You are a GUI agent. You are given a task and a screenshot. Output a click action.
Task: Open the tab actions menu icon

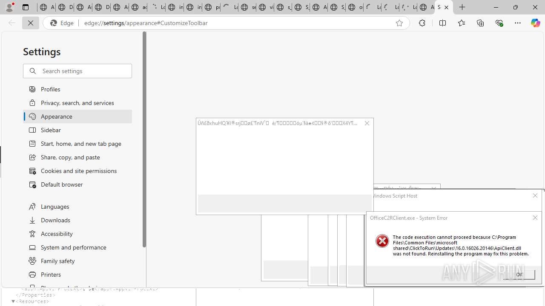26,7
